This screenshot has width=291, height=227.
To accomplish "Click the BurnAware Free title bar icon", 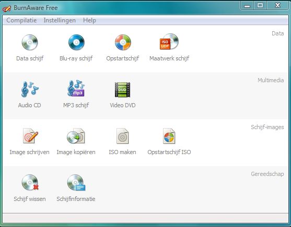I will pyautogui.click(x=7, y=8).
